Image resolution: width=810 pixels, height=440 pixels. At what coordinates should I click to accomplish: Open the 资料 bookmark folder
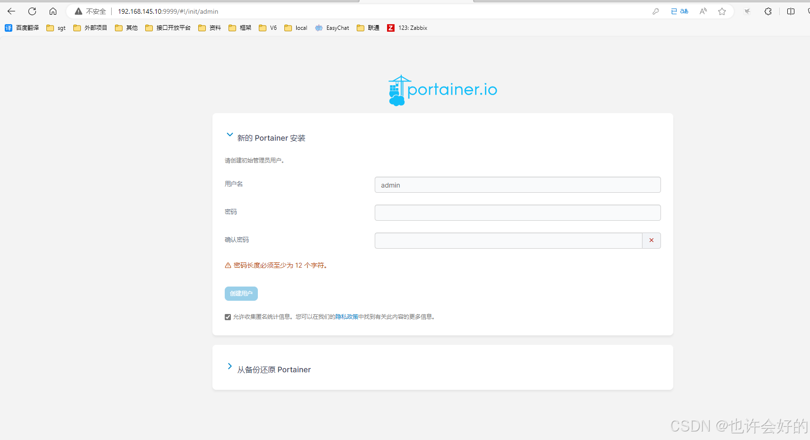click(210, 28)
